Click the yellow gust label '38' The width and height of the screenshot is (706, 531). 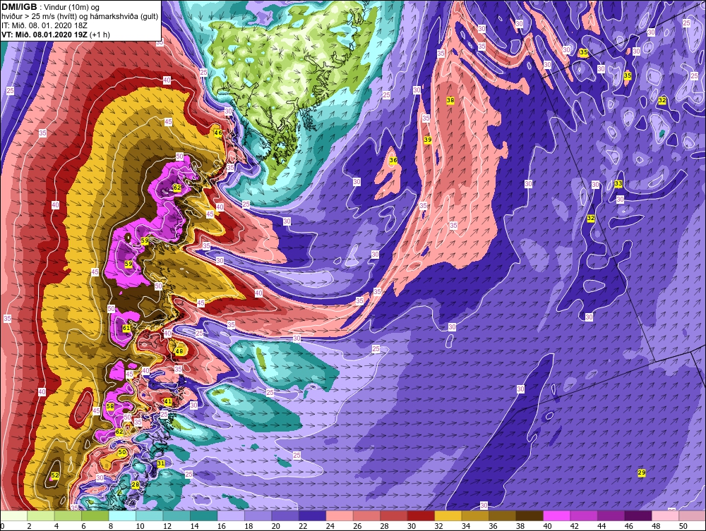450,100
